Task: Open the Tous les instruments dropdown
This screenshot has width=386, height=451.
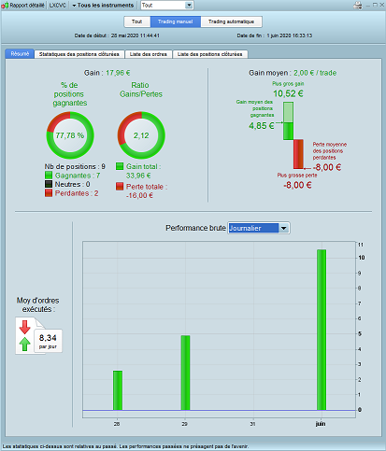Action: coord(103,6)
